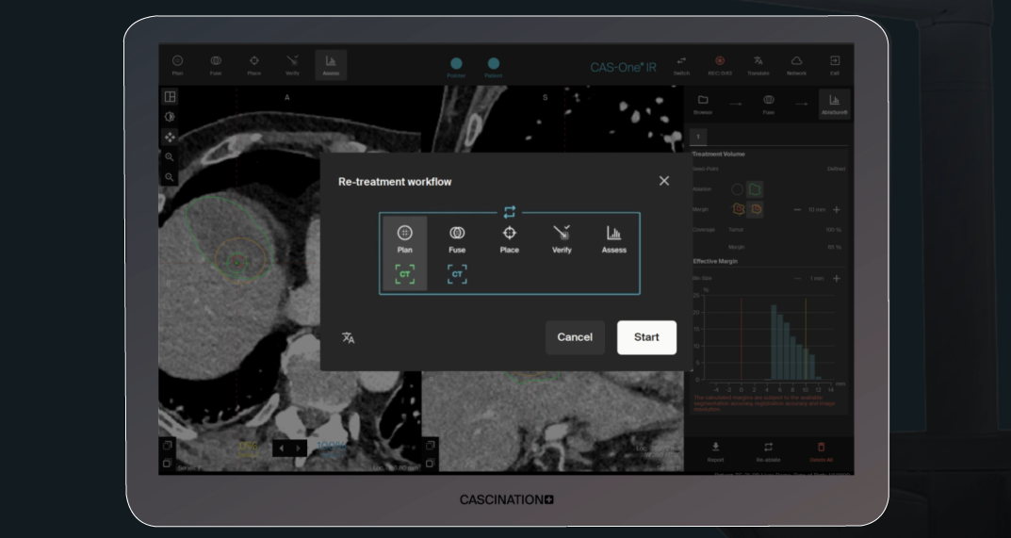The width and height of the screenshot is (1011, 538).
Task: Click the Re-ablate button in bottom panel
Action: click(768, 451)
